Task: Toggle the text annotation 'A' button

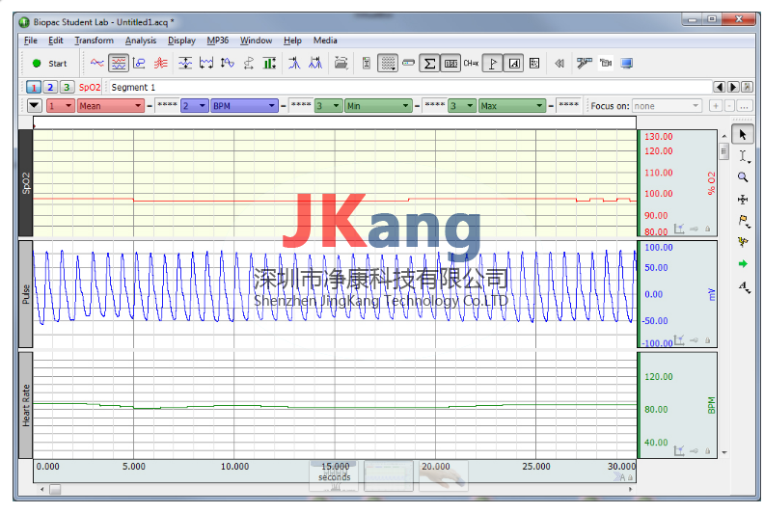Action: coord(514,63)
